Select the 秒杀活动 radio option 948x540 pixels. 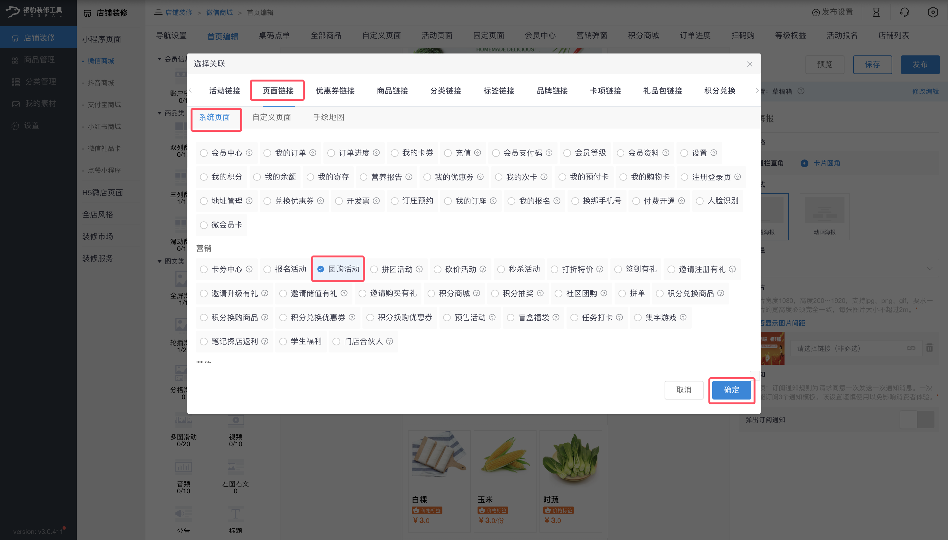coord(501,269)
